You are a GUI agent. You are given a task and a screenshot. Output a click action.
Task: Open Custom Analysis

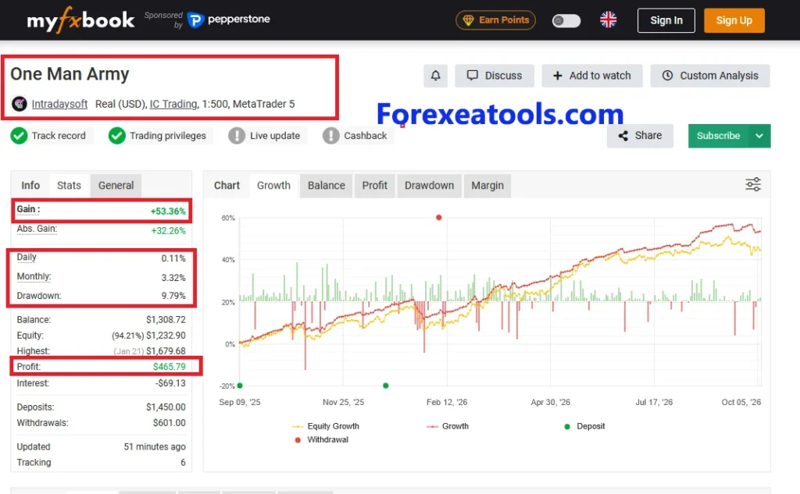coord(709,76)
